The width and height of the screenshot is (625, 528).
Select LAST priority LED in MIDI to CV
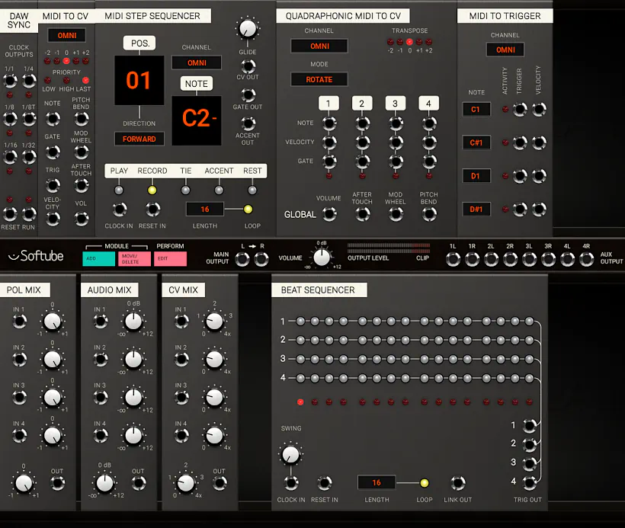coord(85,80)
